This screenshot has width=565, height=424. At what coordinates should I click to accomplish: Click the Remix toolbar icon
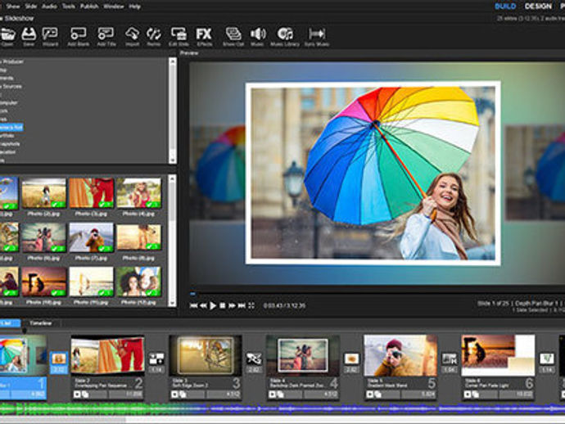point(154,36)
